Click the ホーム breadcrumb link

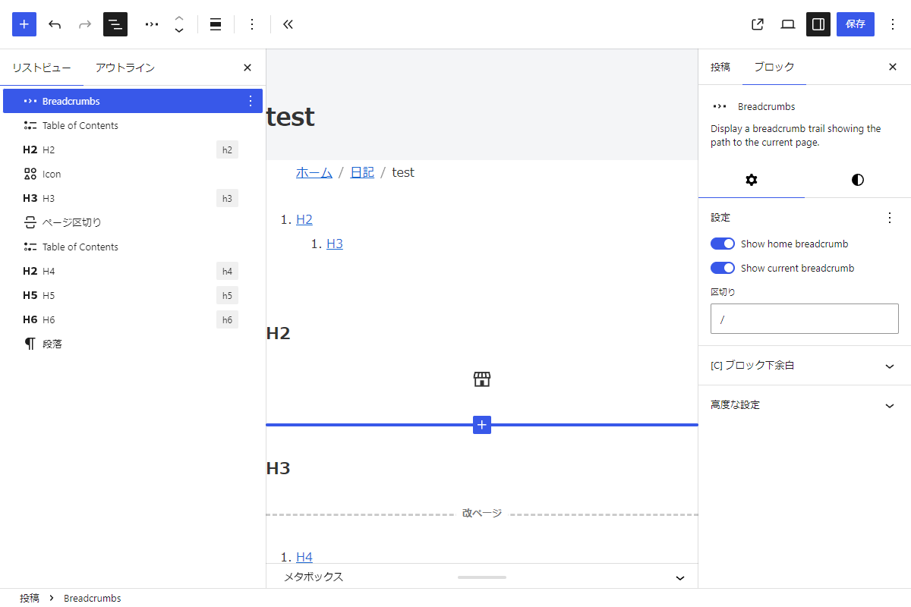[x=314, y=172]
